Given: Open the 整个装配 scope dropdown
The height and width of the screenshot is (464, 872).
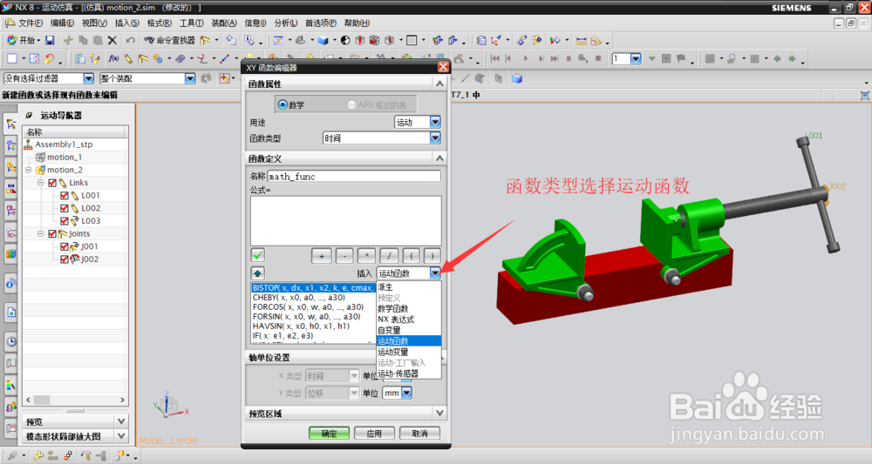Looking at the screenshot, I should [x=189, y=78].
